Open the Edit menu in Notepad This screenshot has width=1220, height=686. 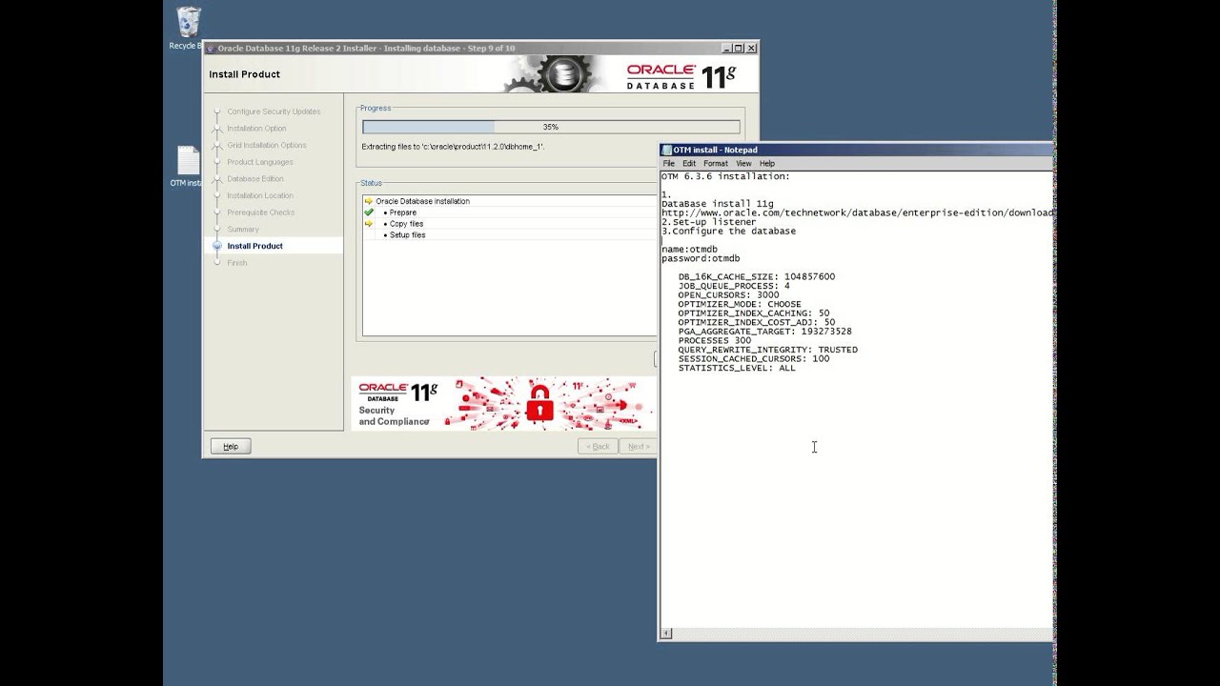(x=689, y=164)
